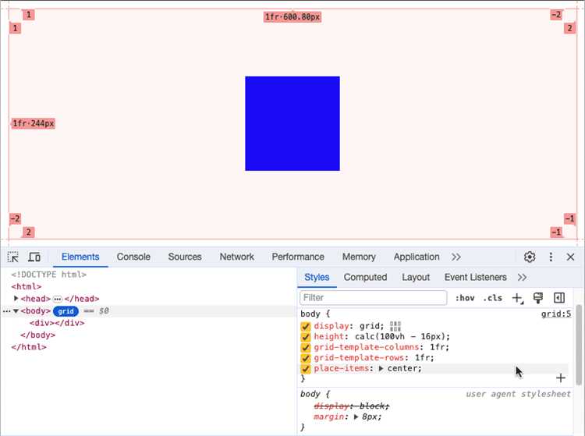Click the :hov toggle element state button
Image resolution: width=585 pixels, height=436 pixels.
pos(465,298)
